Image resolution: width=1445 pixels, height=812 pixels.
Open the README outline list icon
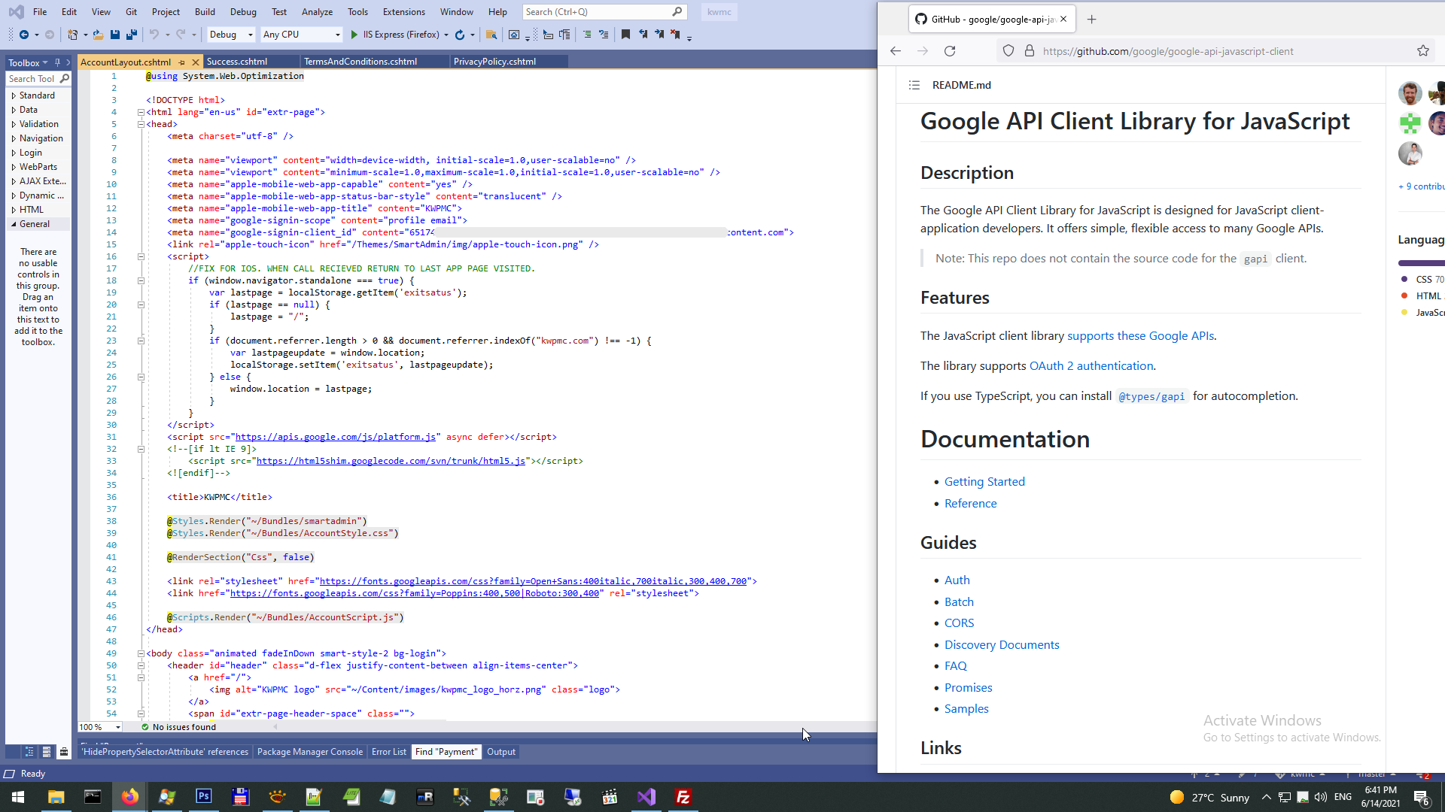click(x=914, y=85)
